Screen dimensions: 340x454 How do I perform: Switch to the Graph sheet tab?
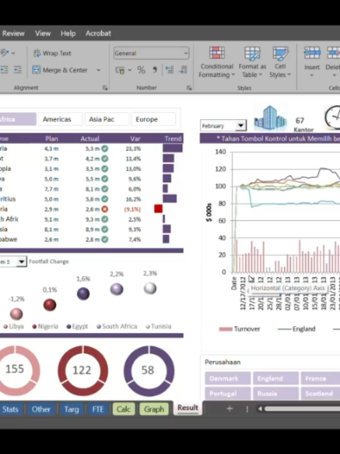(154, 409)
